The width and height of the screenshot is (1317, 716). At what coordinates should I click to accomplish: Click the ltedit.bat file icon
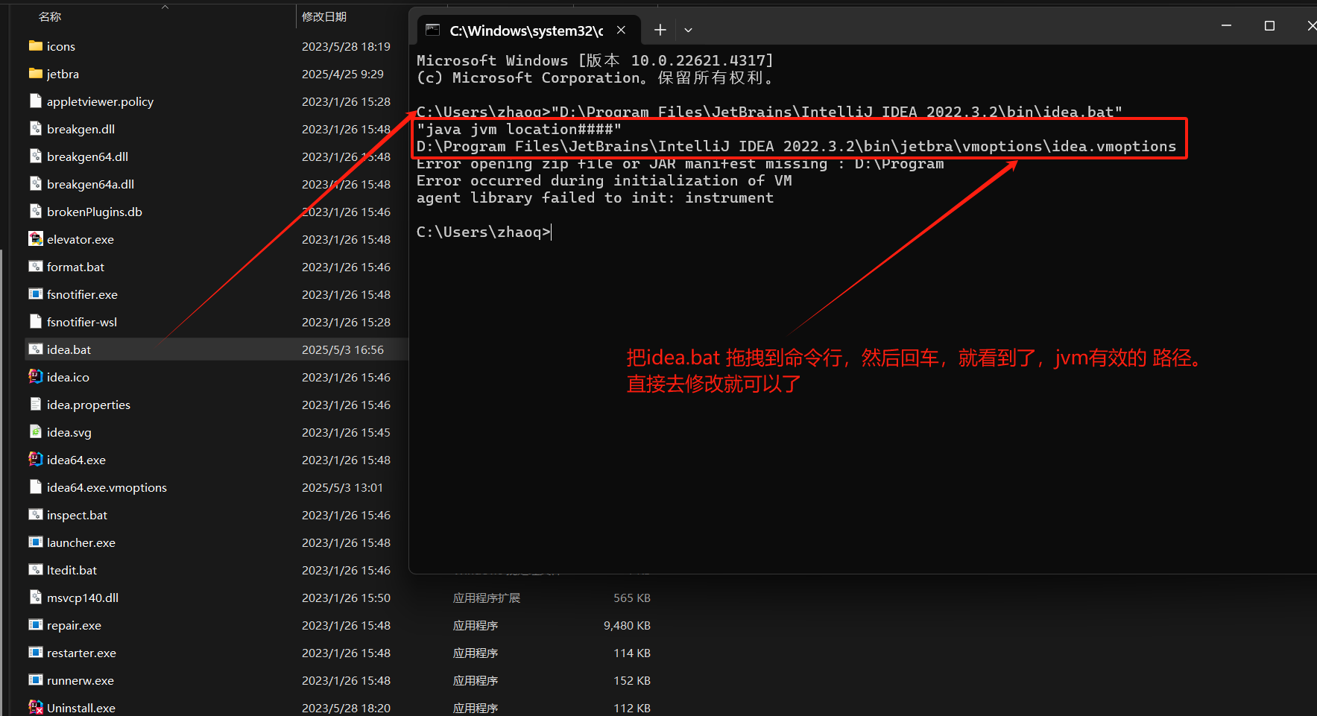35,570
